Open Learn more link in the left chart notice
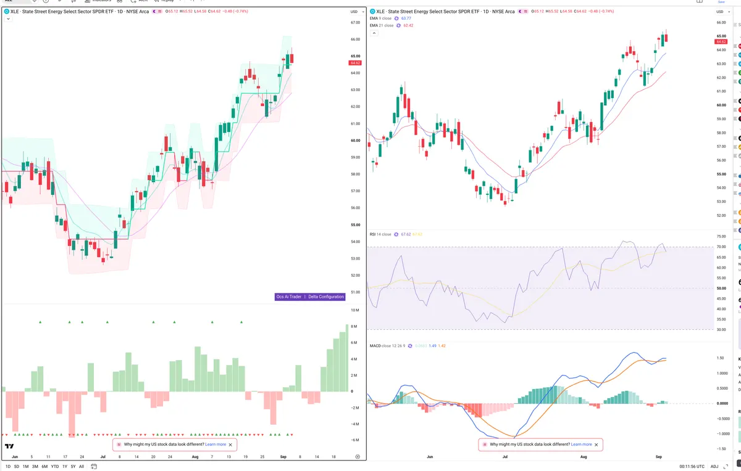 [x=216, y=444]
